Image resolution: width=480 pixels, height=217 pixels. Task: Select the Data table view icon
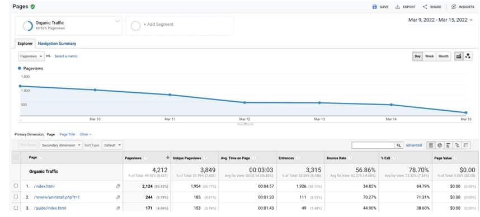coord(431,145)
